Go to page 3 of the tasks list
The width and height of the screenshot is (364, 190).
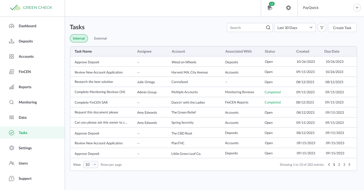pyautogui.click(x=344, y=164)
